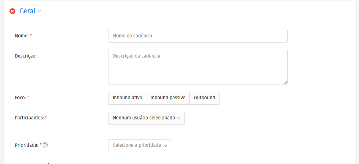Click the red error icon beside Geral
The width and height of the screenshot is (359, 164).
click(x=12, y=11)
